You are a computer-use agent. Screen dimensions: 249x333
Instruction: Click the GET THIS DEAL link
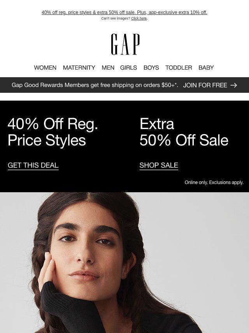coord(33,165)
